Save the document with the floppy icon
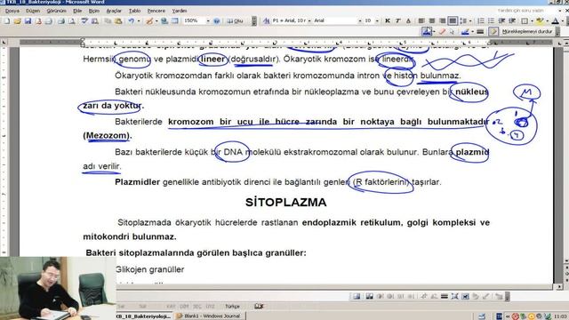569x320 pixels. pyautogui.click(x=28, y=21)
